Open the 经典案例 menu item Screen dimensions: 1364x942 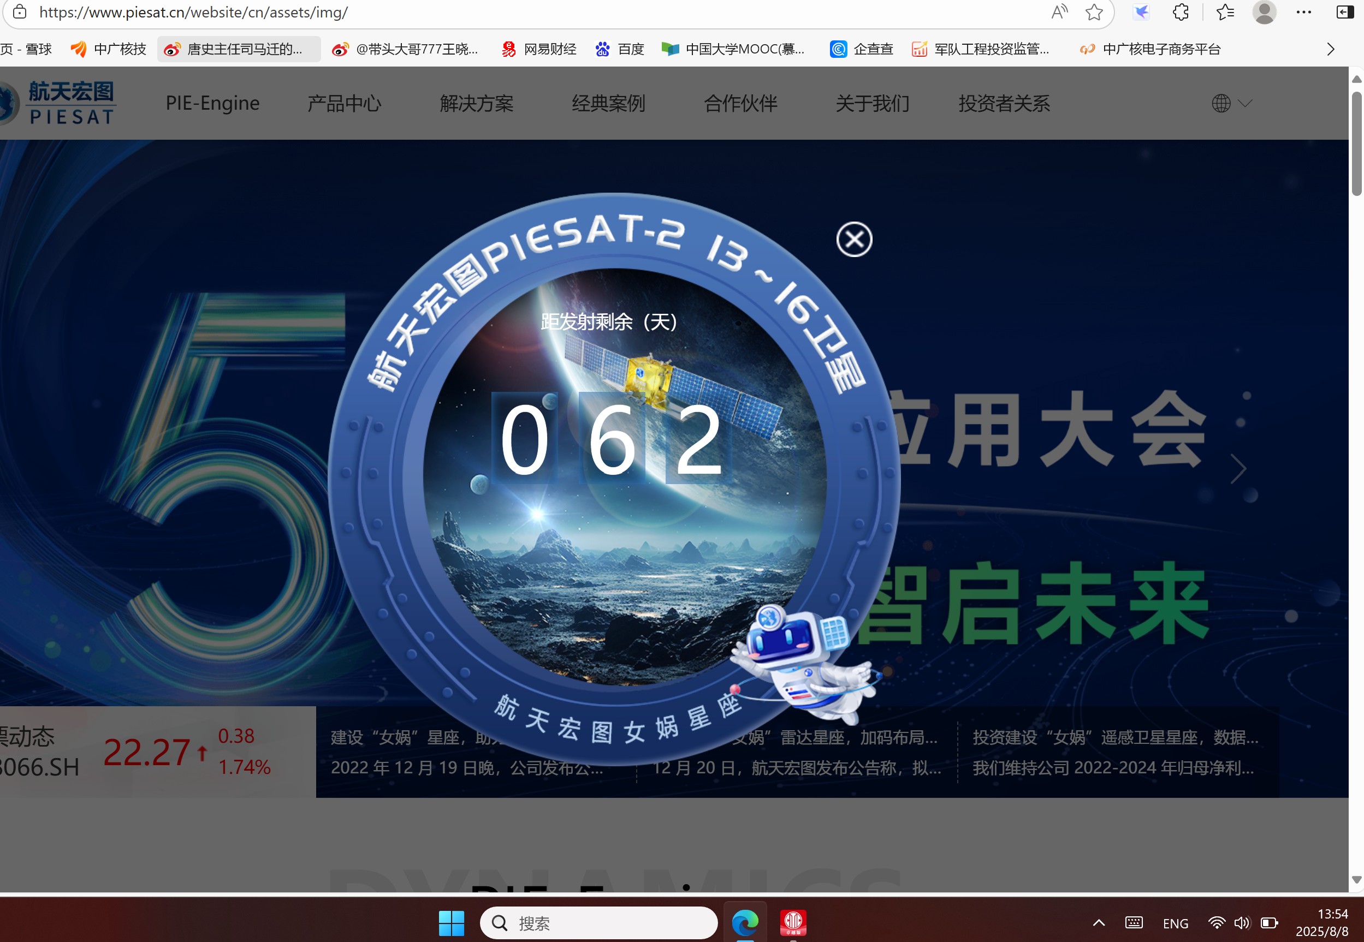tap(608, 103)
